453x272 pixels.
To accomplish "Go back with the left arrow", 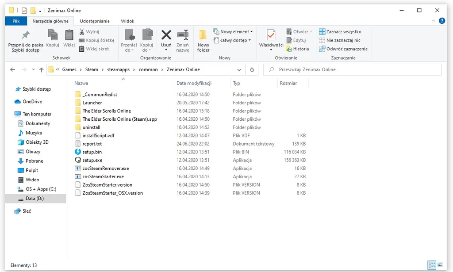I will coord(13,69).
